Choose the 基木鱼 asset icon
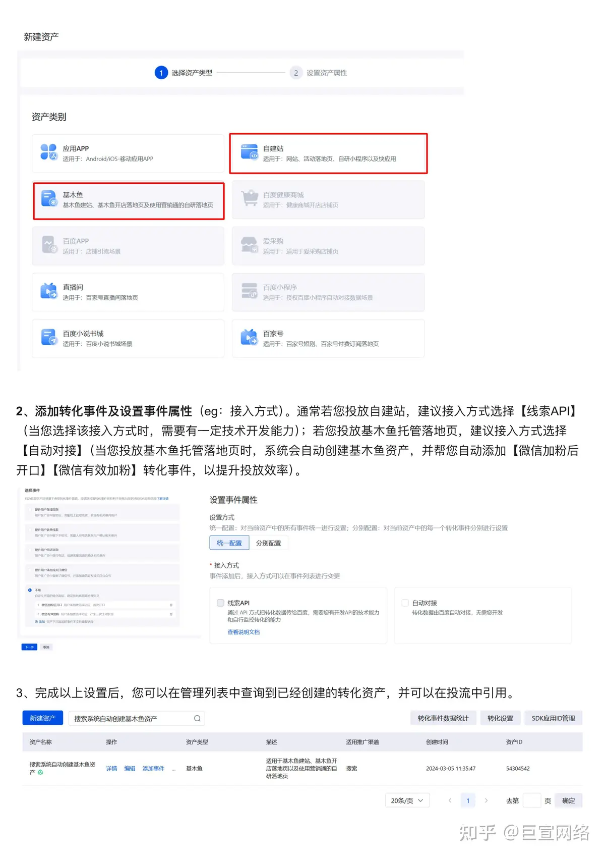The image size is (605, 857). (x=49, y=198)
